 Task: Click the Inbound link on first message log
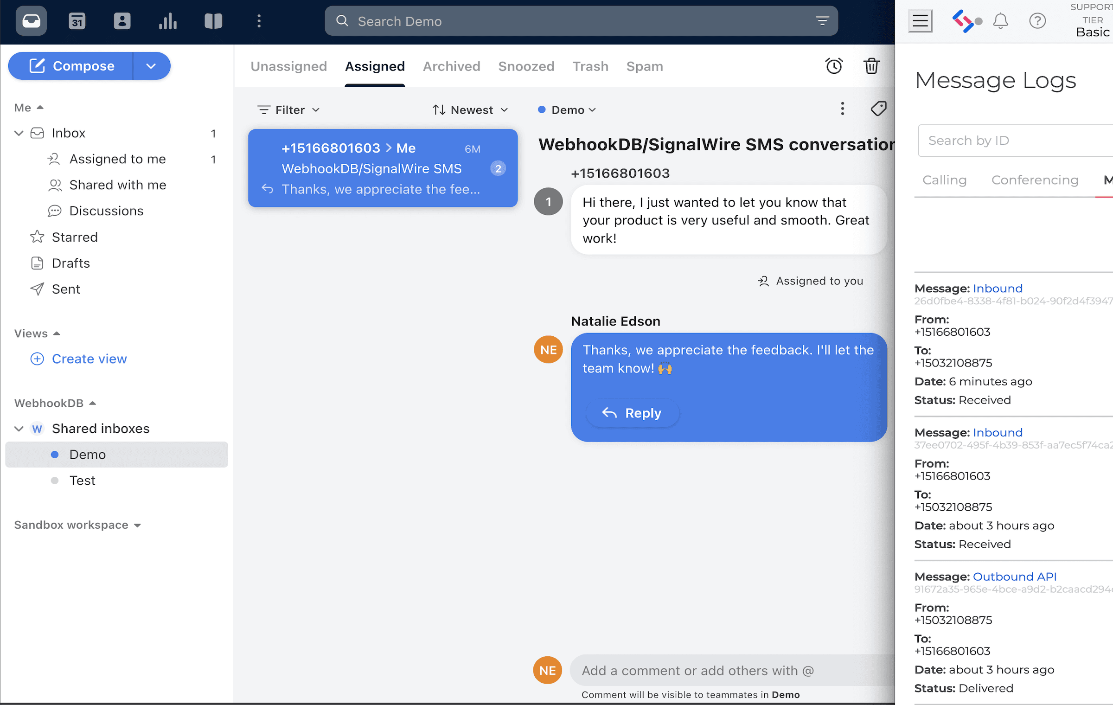[x=998, y=288]
